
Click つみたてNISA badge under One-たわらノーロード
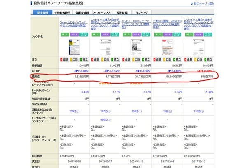click(84, 34)
